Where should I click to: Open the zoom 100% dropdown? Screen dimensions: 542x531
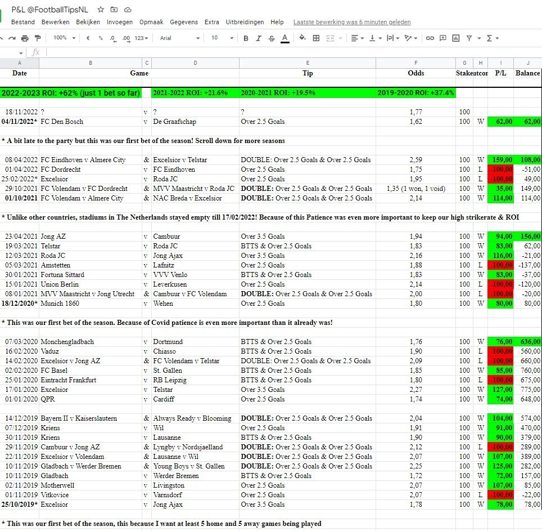pos(64,38)
